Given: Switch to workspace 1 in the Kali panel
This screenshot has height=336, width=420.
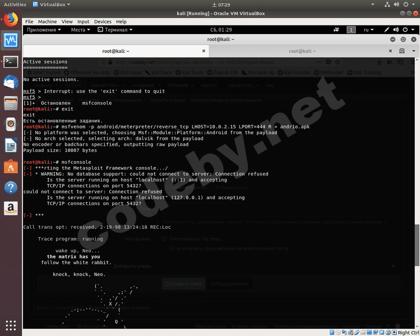Looking at the screenshot, I should (351, 30).
